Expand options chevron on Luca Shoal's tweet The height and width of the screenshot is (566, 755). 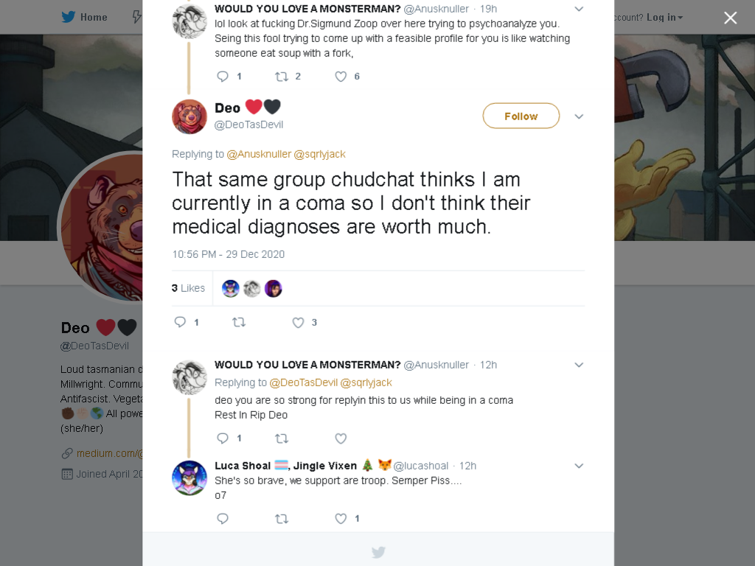(x=579, y=466)
